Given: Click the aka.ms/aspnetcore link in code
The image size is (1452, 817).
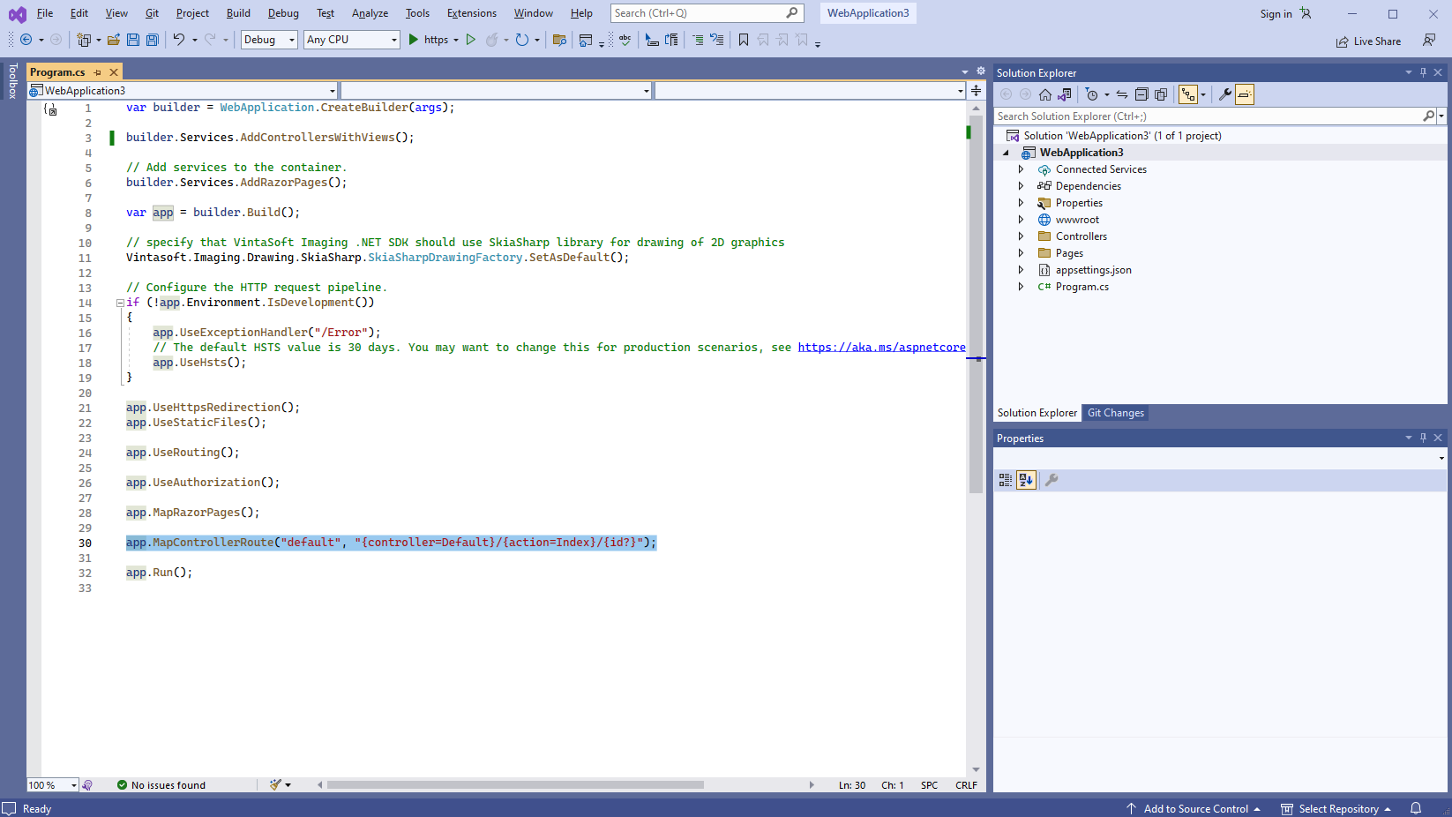Looking at the screenshot, I should (x=881, y=348).
